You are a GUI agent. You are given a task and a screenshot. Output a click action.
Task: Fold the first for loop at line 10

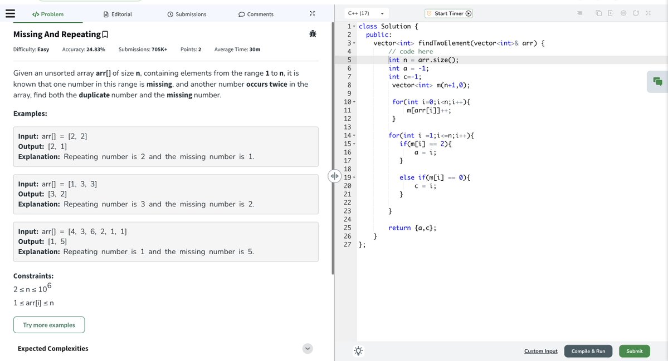click(354, 102)
